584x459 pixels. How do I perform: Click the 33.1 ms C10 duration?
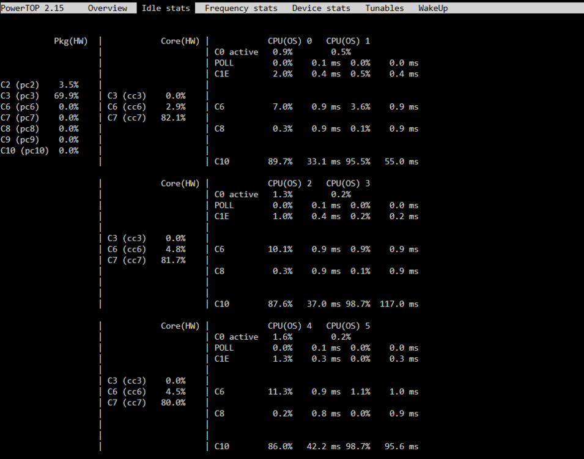[323, 162]
